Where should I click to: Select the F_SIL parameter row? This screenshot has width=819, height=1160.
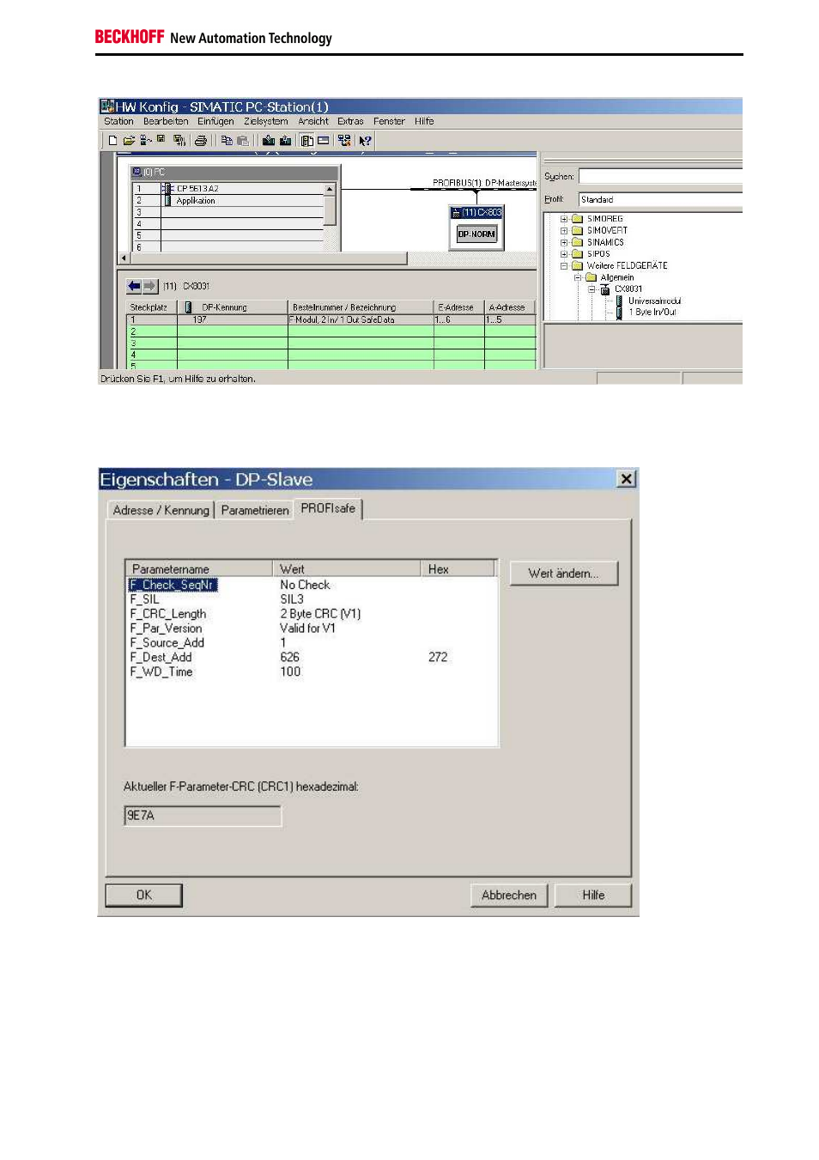tap(312, 599)
